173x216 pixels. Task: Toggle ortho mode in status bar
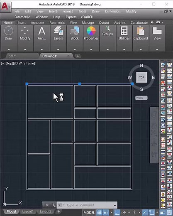pyautogui.click(x=117, y=212)
